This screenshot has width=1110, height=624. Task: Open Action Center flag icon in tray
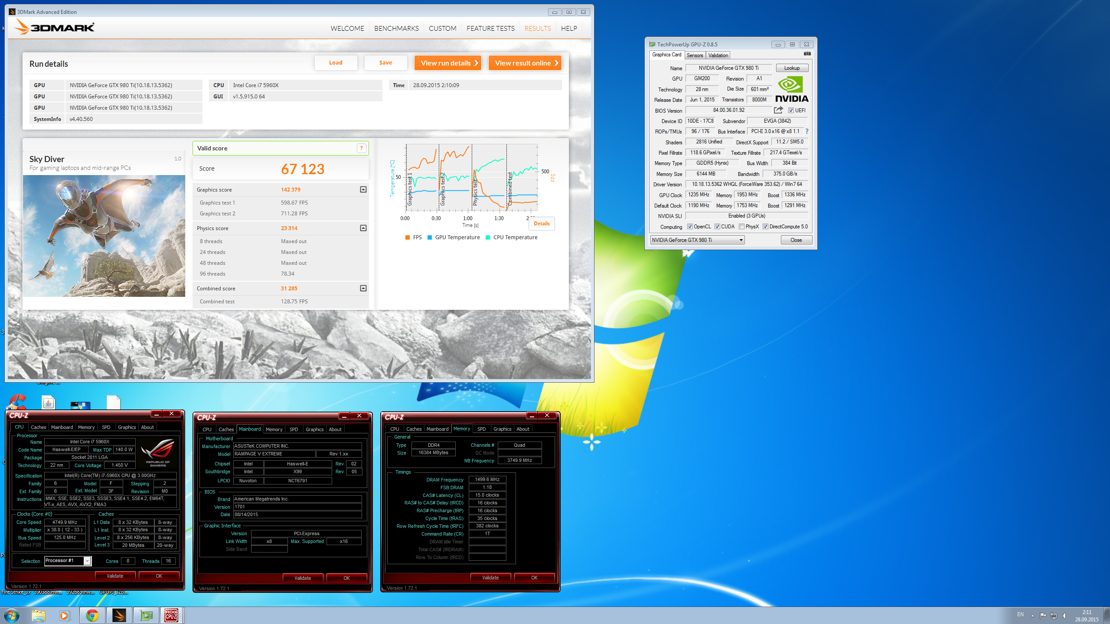pyautogui.click(x=1043, y=615)
